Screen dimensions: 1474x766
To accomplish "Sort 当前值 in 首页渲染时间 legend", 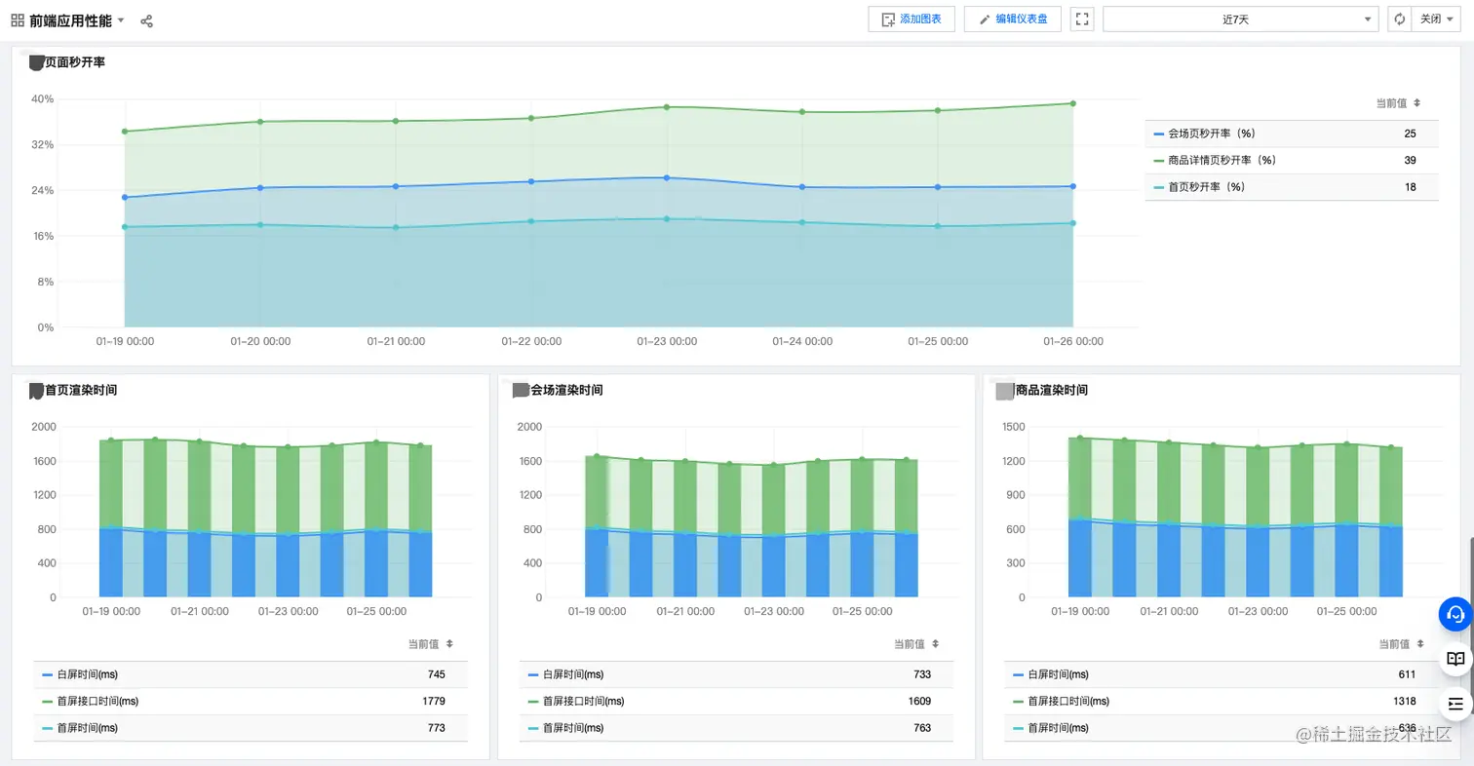I will point(448,644).
